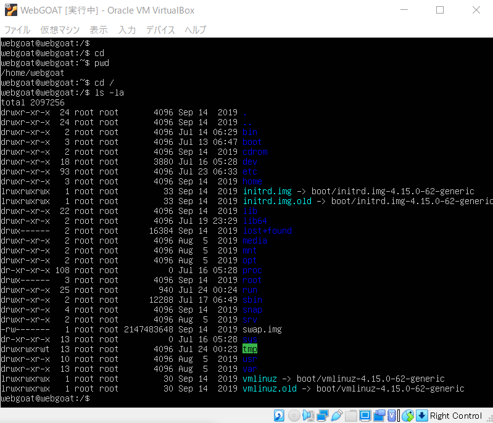The image size is (493, 423).
Task: Close the WebGOAT VirtualBox window
Action: 476,10
